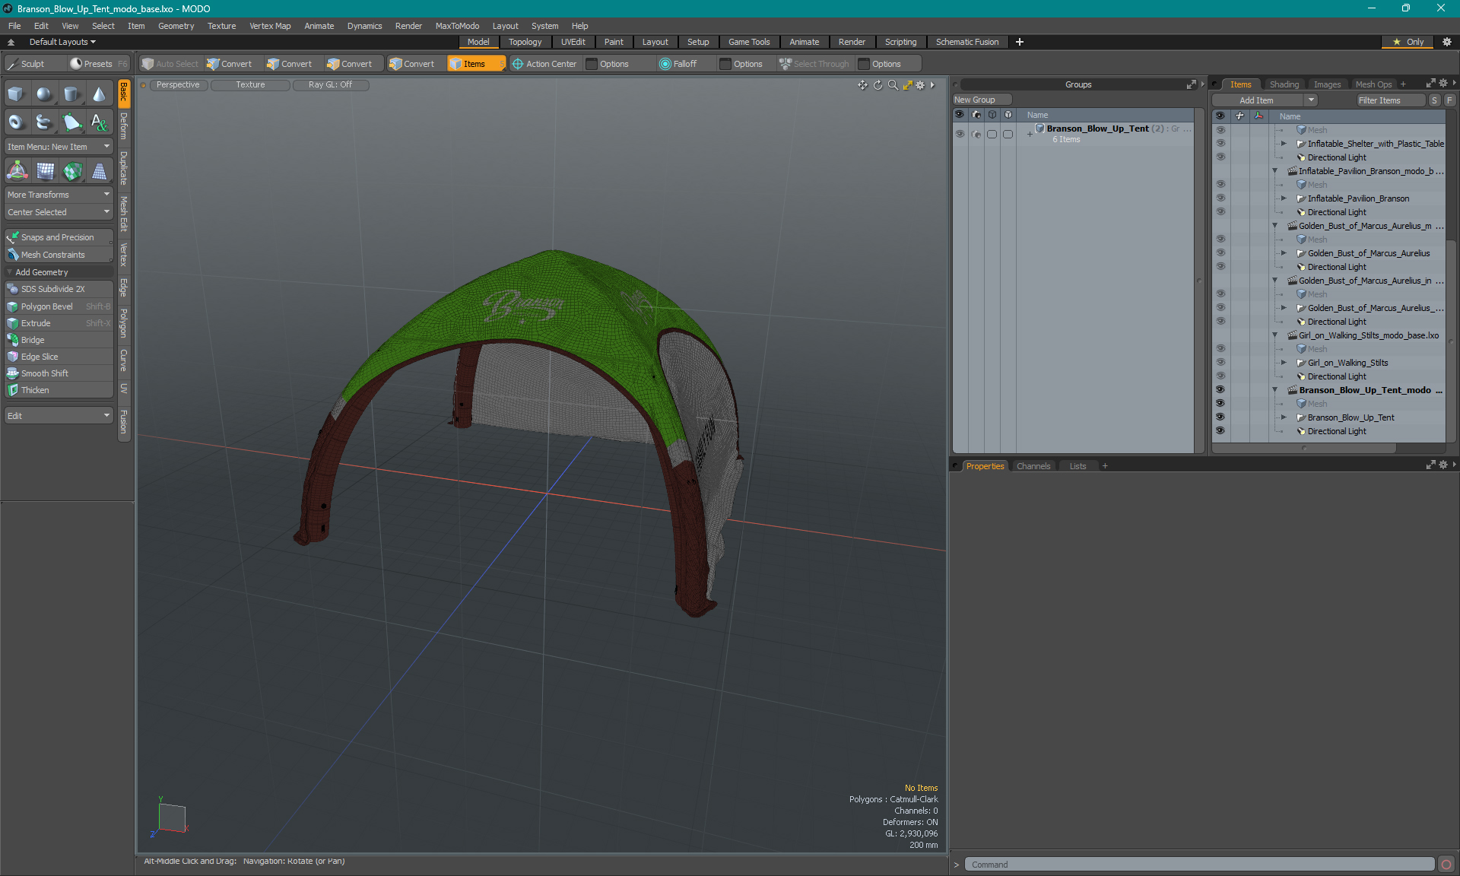Switch to the Shading tab

[x=1284, y=84]
